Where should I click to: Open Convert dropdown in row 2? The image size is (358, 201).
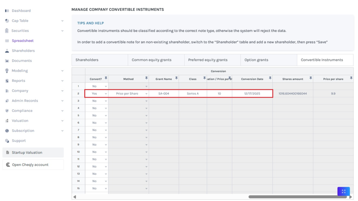pos(106,94)
